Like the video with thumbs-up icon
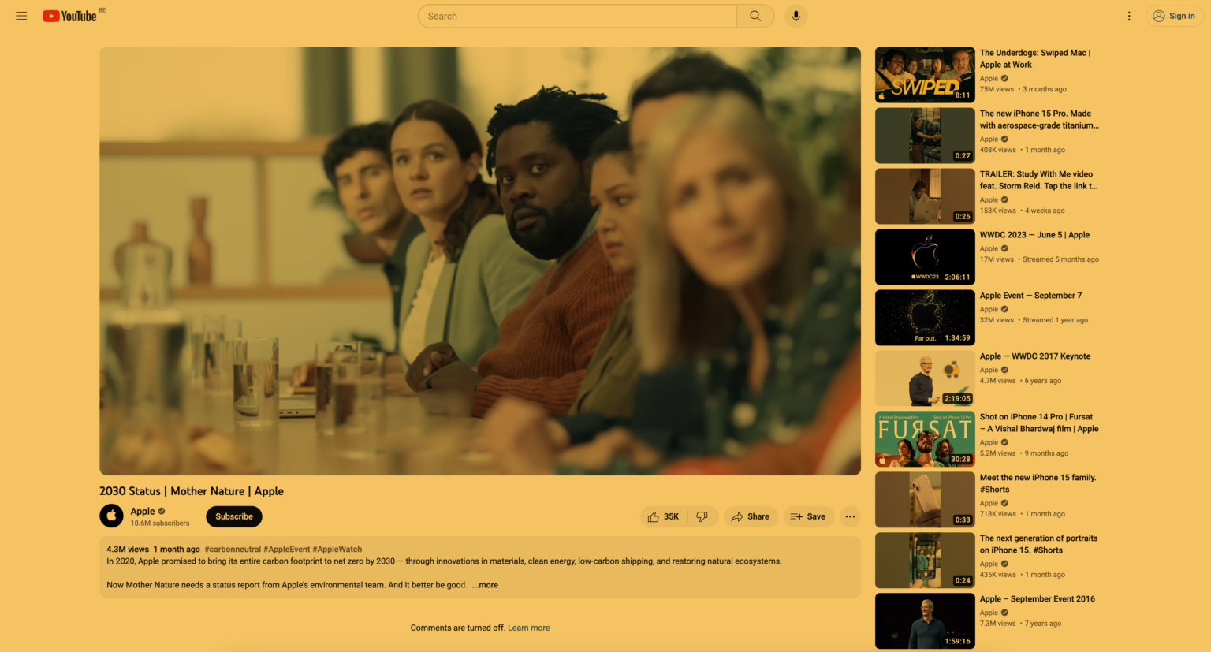Screen dimensions: 1211x652 (663, 516)
